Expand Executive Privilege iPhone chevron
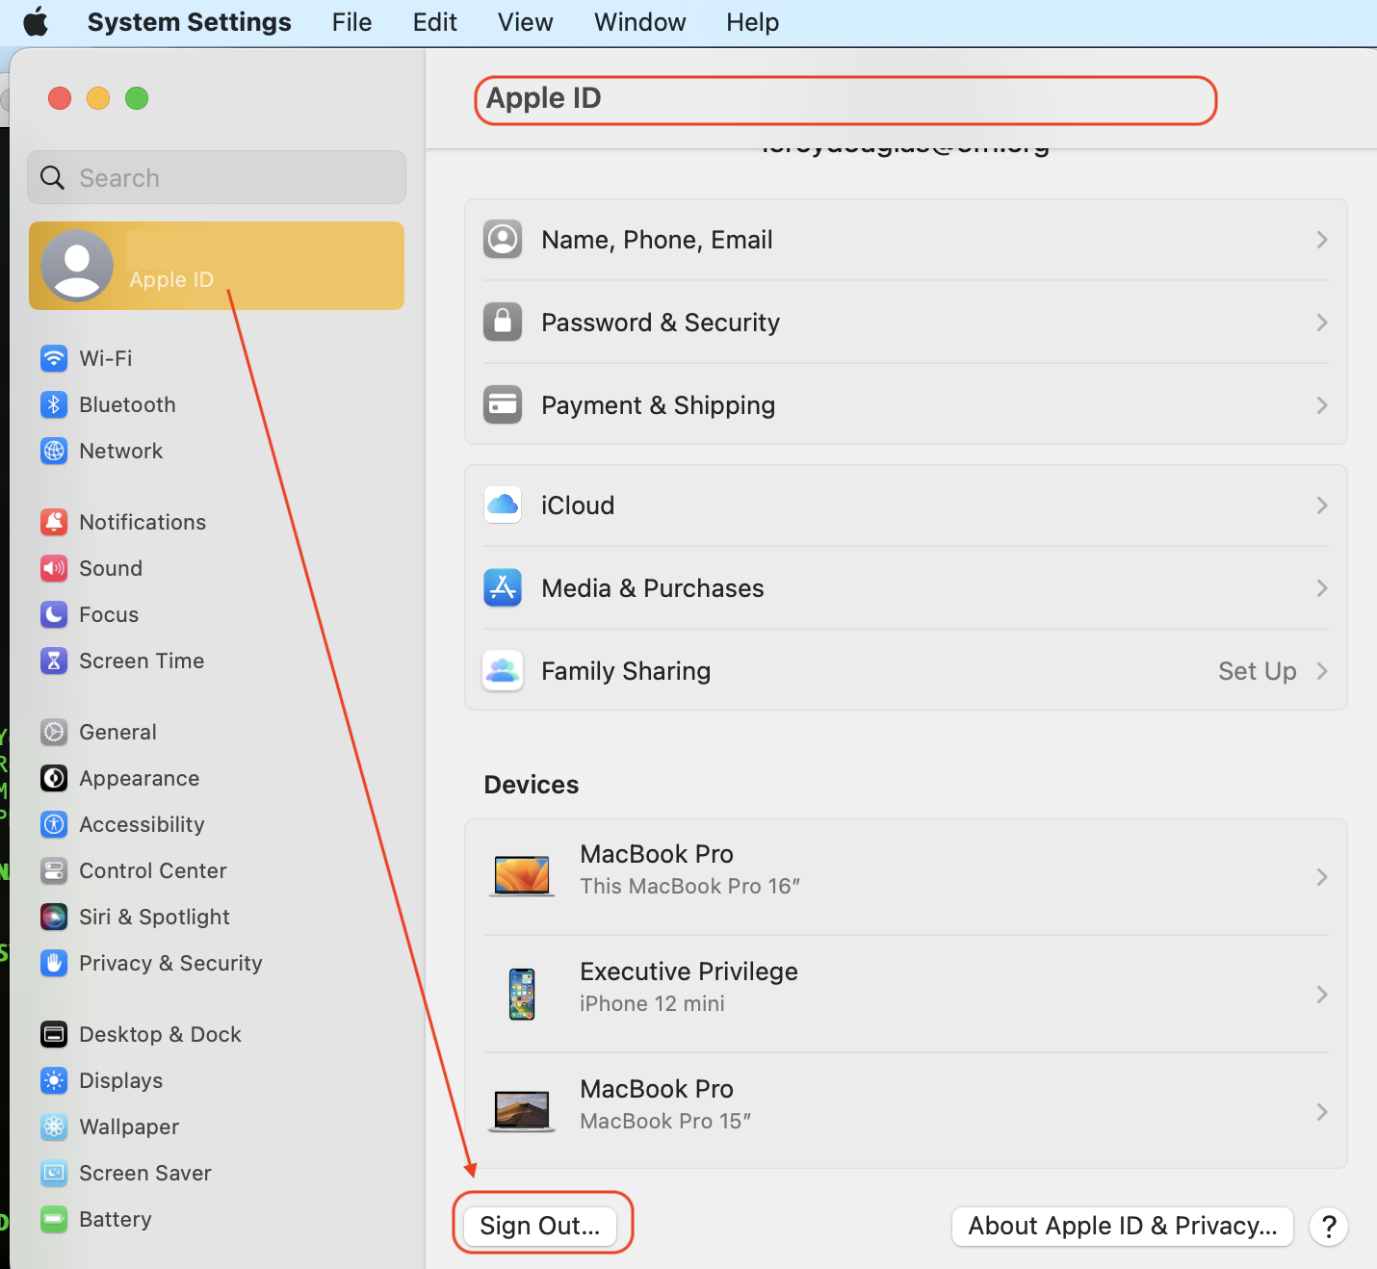The width and height of the screenshot is (1377, 1269). coord(1322,995)
